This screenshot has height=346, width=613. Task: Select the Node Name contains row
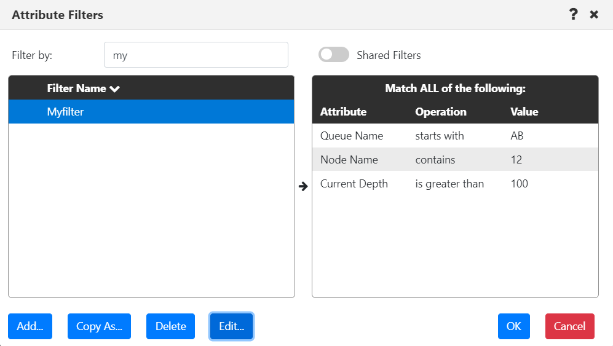[455, 160]
